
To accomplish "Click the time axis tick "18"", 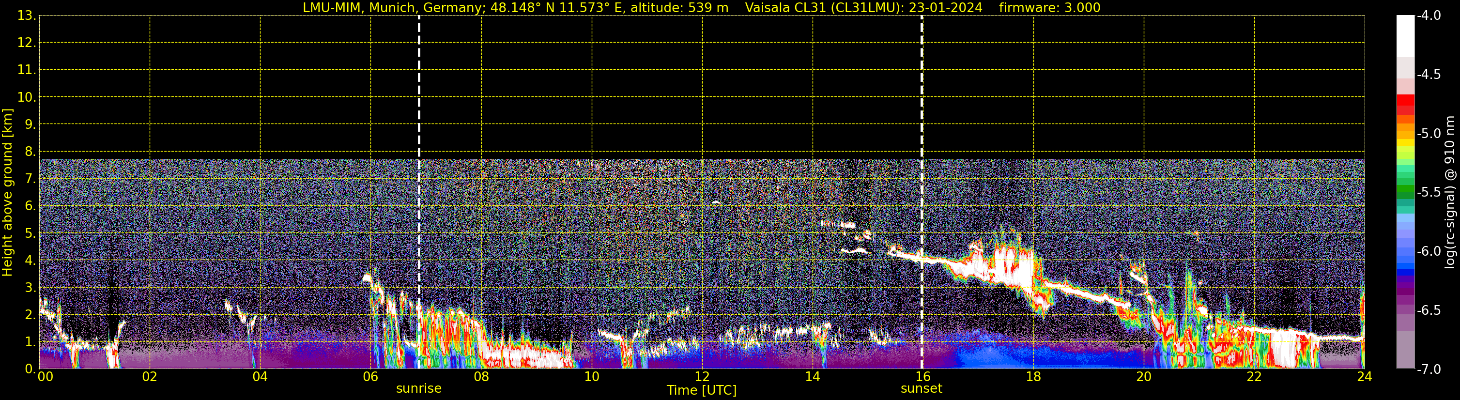I will pos(1033,377).
